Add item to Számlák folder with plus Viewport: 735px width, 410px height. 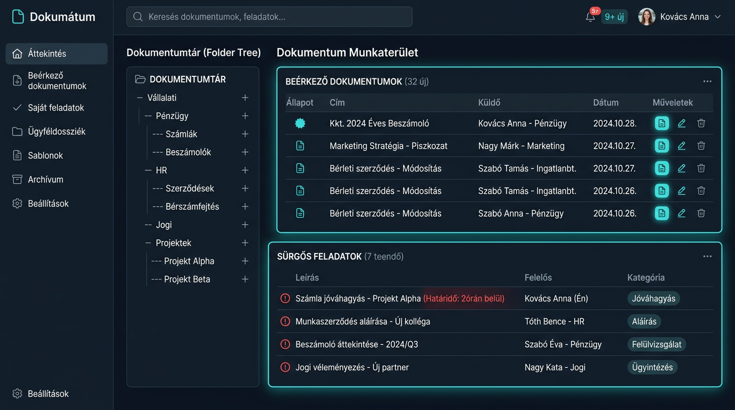pos(245,134)
